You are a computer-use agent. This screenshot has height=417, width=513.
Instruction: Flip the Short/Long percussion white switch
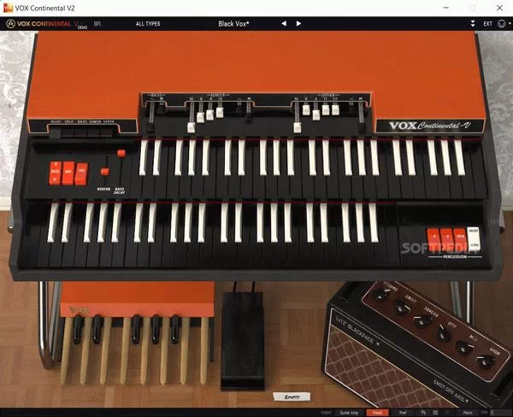[x=473, y=239]
